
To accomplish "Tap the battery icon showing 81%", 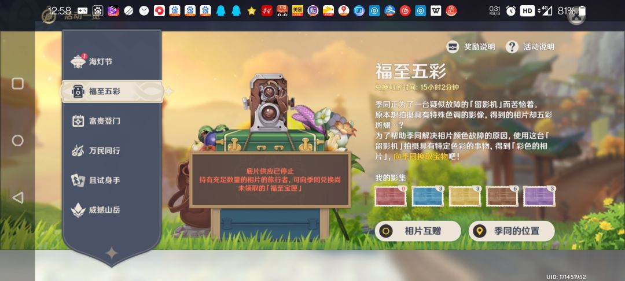I will pos(582,11).
